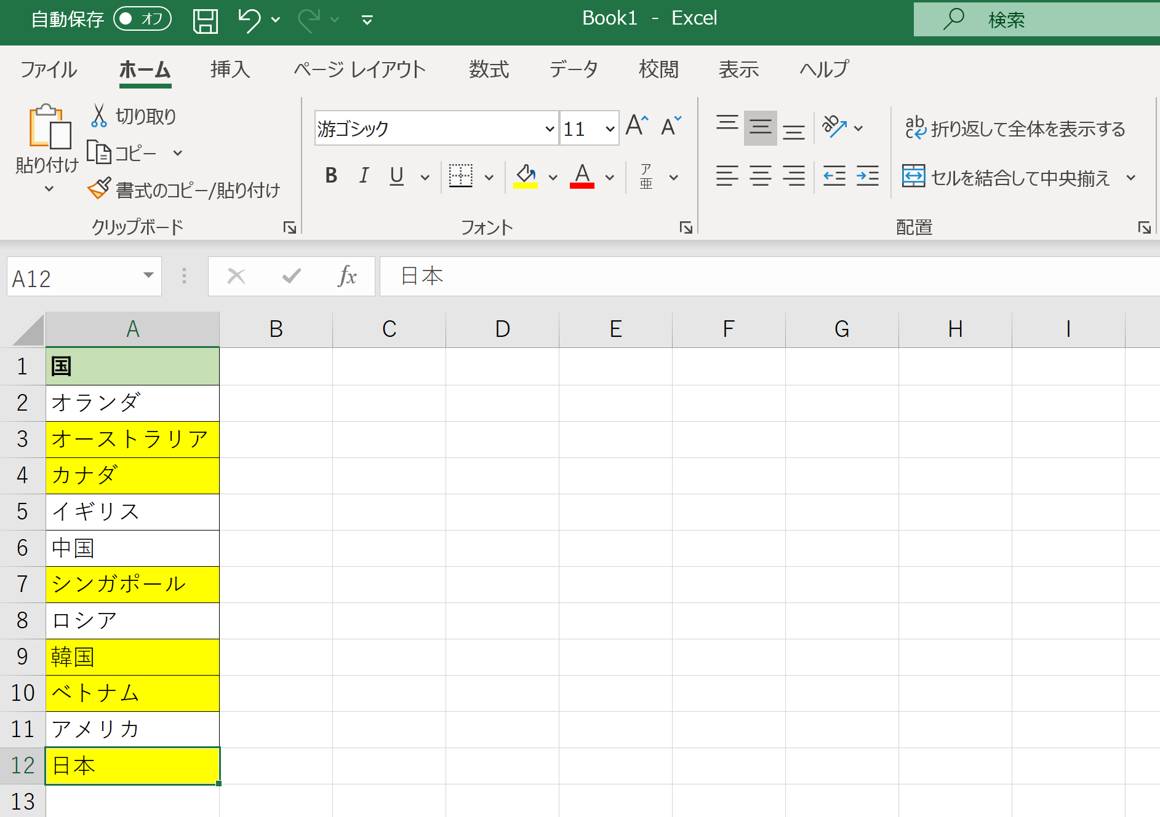Switch to the ホーム tab
This screenshot has width=1160, height=817.
[x=145, y=69]
